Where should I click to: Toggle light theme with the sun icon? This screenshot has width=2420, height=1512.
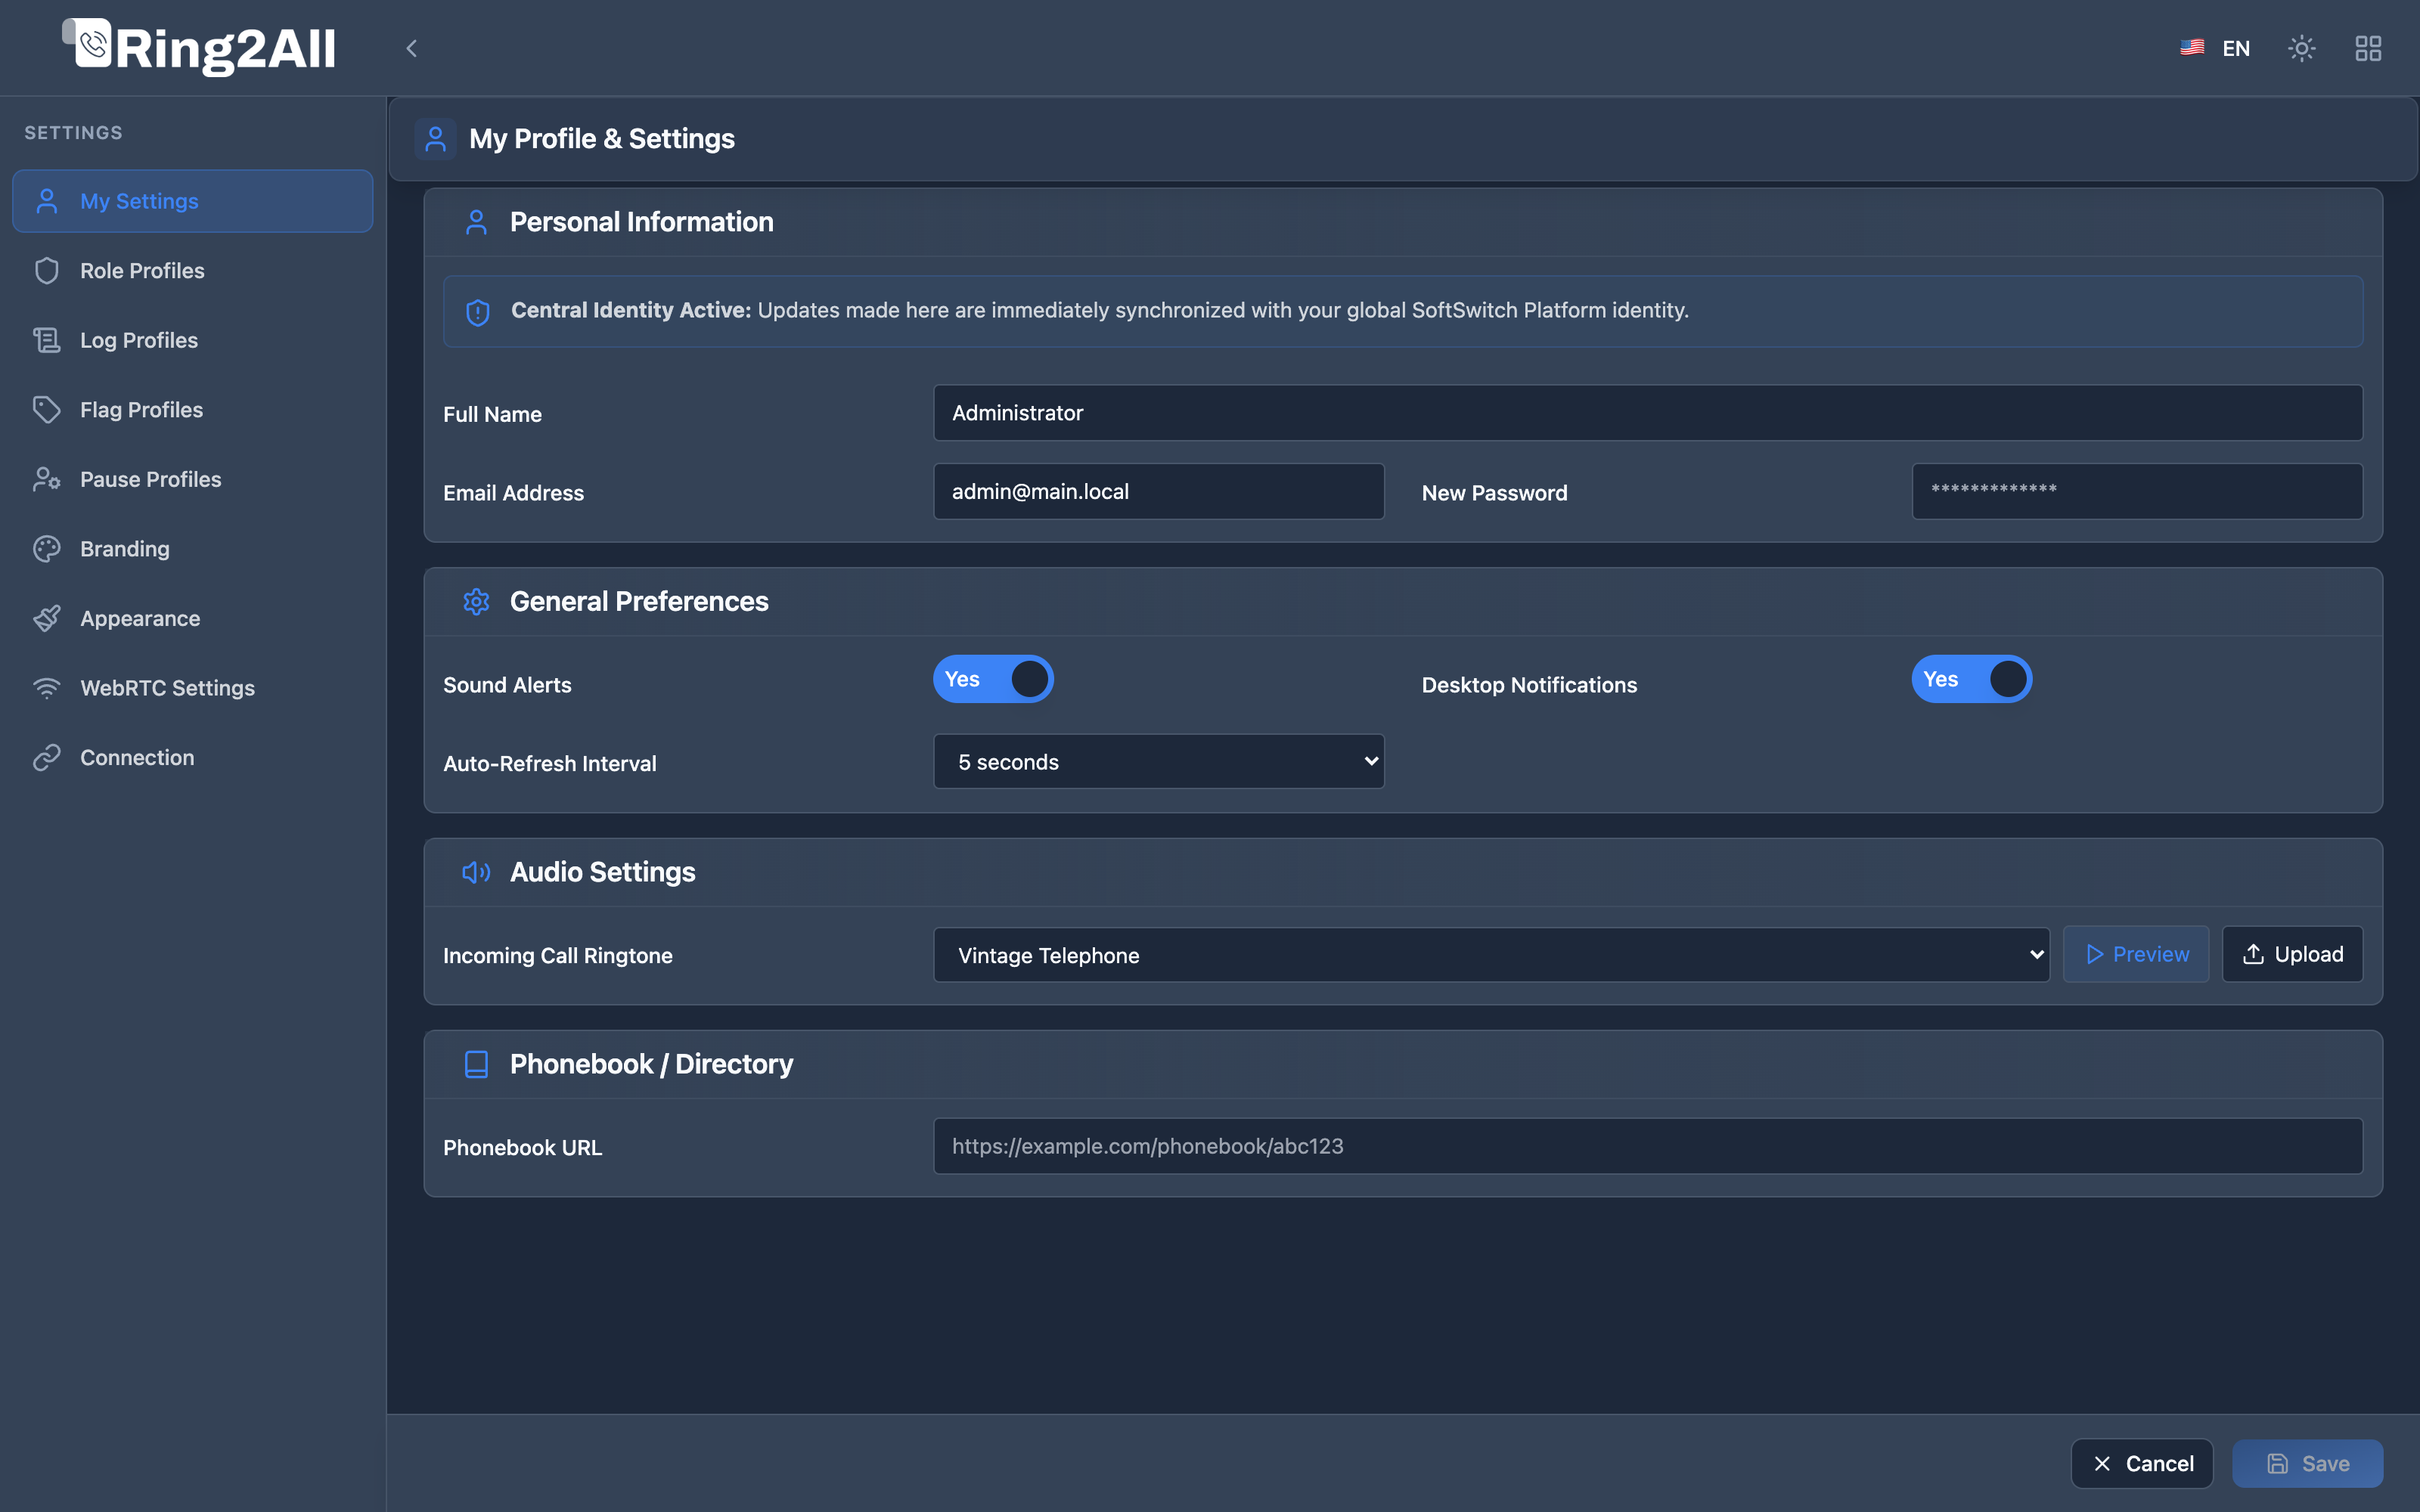tap(2301, 48)
